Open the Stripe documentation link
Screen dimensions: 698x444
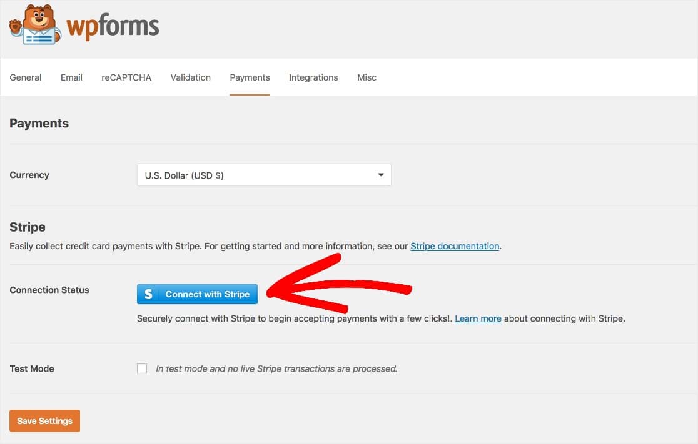455,246
